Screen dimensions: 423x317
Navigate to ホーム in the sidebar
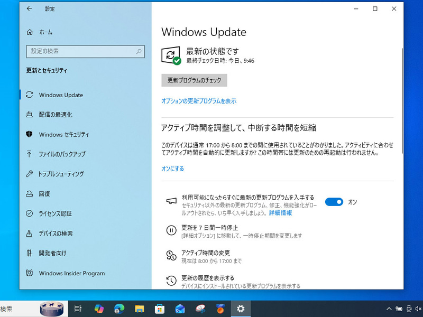click(44, 32)
